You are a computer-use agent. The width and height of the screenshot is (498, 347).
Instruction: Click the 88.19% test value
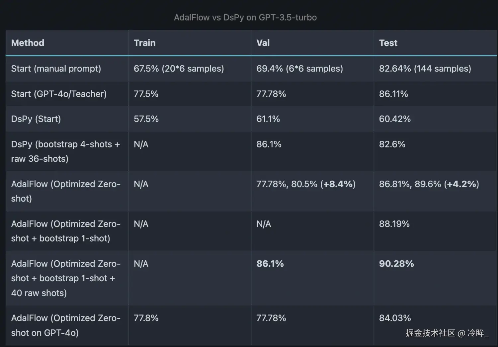tap(394, 224)
